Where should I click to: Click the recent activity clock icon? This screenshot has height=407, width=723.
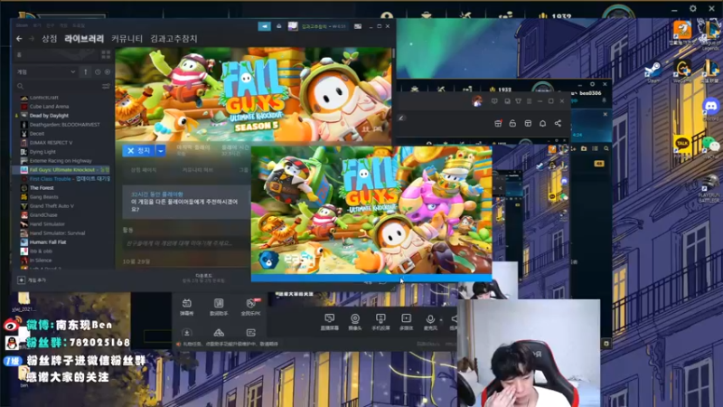coord(98,72)
